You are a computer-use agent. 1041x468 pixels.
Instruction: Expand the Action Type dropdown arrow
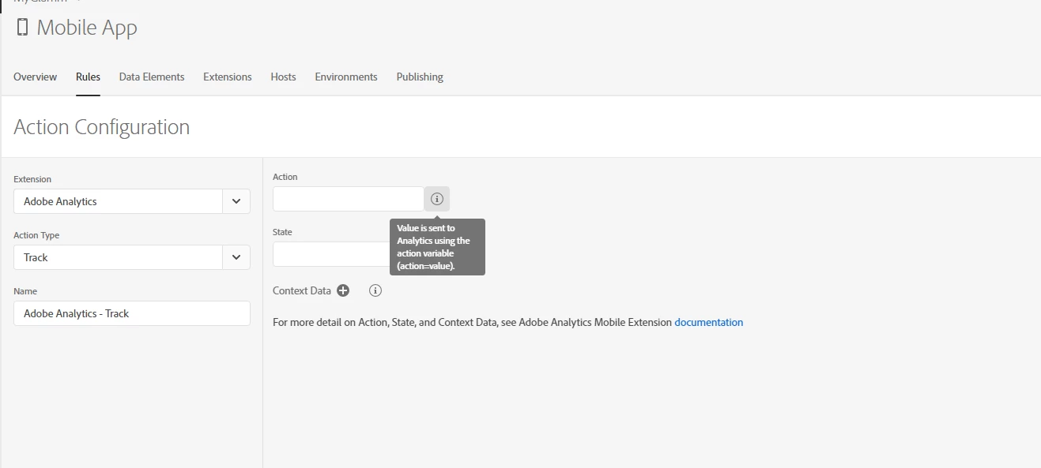tap(236, 257)
